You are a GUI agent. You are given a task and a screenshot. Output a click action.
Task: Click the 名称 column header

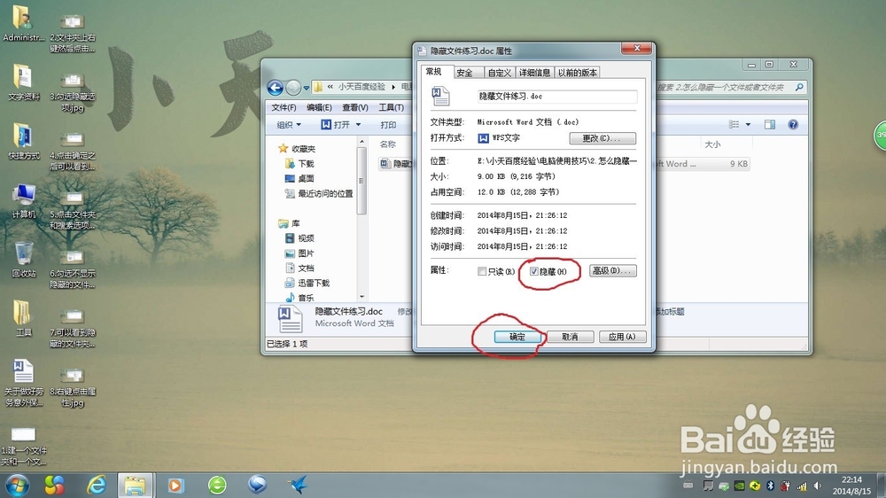tap(388, 144)
